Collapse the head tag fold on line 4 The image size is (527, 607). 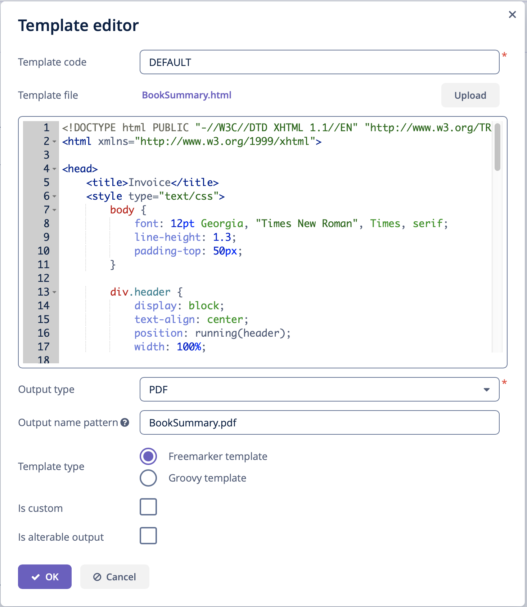(54, 169)
